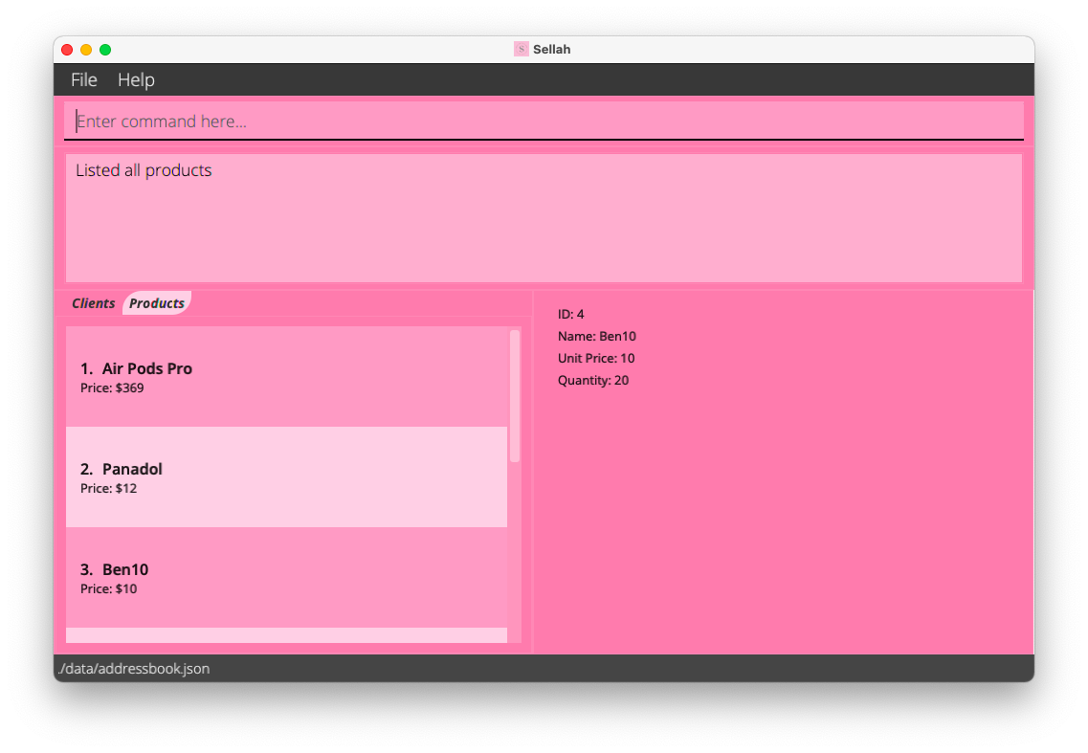Click the 'Unit Price: 10' detail line

tap(595, 358)
